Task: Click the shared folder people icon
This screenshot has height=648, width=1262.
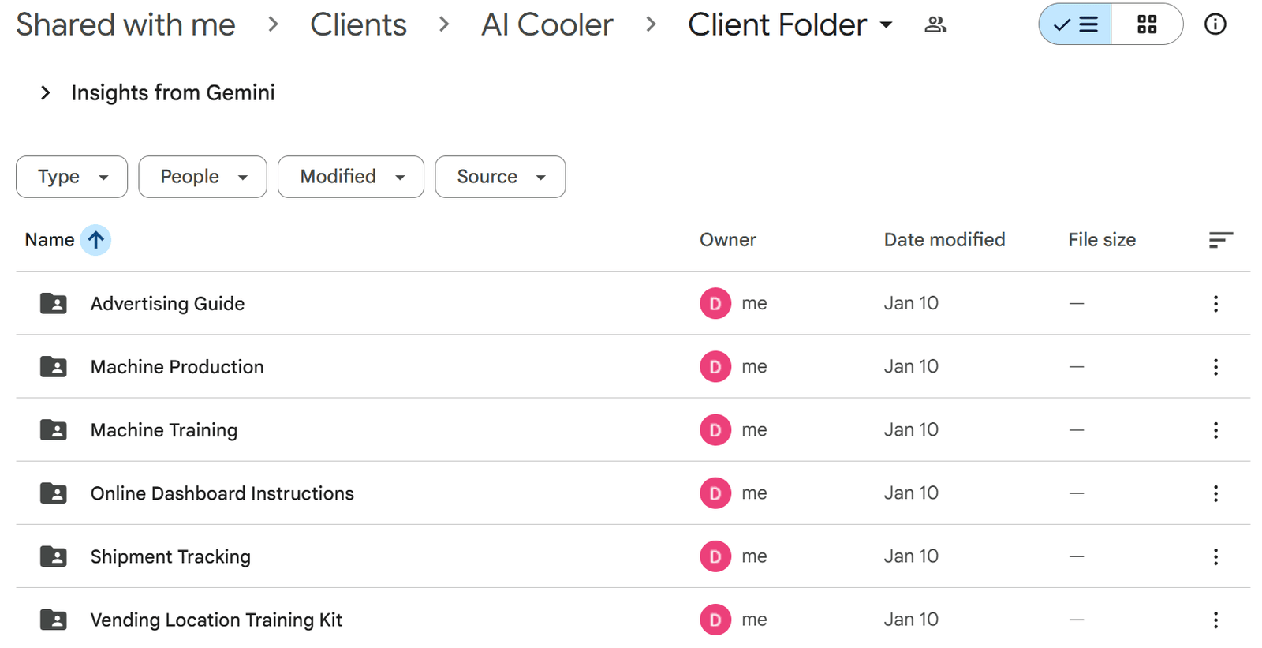Action: click(x=935, y=25)
